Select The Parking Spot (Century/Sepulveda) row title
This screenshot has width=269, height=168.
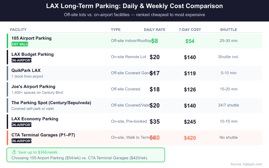tap(51, 103)
